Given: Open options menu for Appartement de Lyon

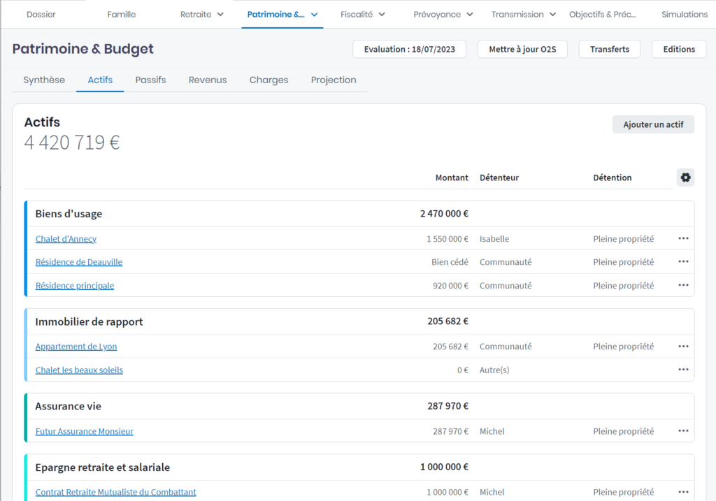Looking at the screenshot, I should click(683, 346).
